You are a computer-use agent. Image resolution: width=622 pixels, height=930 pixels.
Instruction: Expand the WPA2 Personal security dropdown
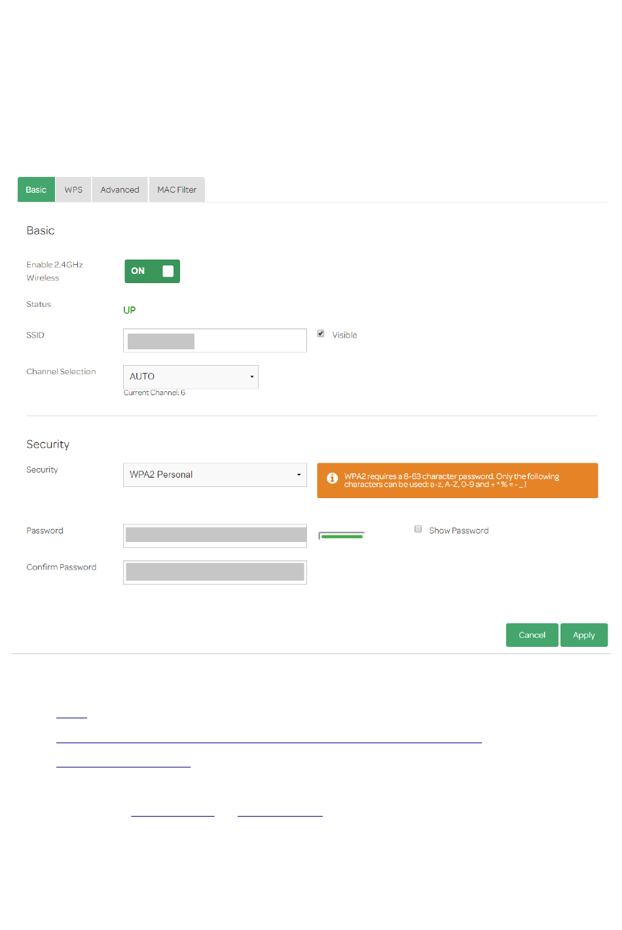(x=215, y=475)
